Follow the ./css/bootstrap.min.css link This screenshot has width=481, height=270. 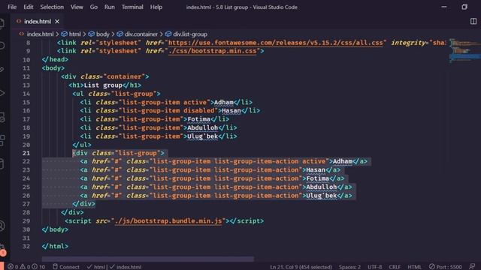[x=212, y=51]
